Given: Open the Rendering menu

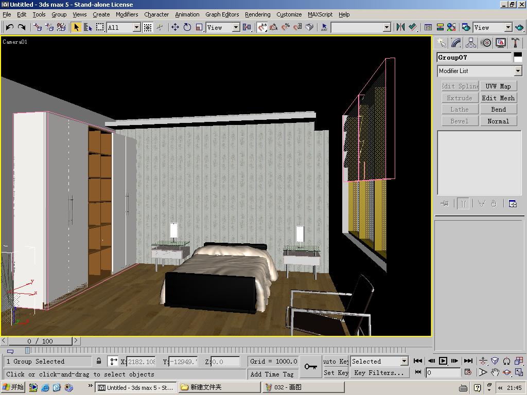Looking at the screenshot, I should (257, 14).
